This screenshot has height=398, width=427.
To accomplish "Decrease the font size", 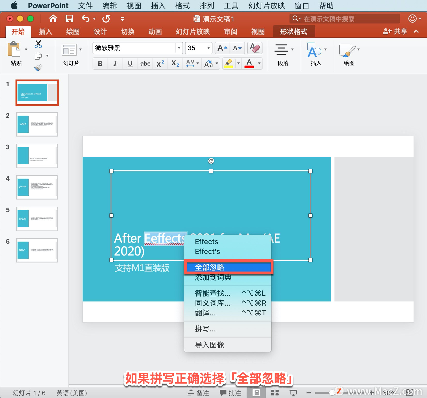I will [x=237, y=48].
